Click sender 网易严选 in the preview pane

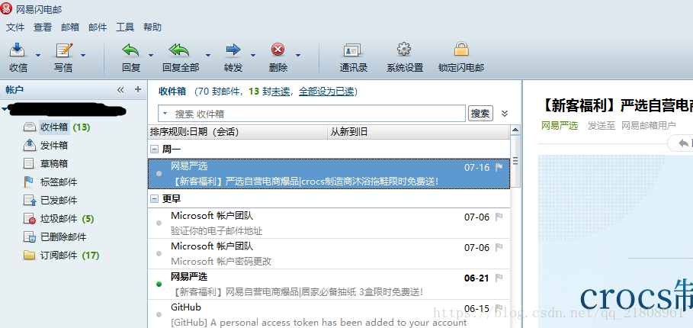pyautogui.click(x=560, y=126)
